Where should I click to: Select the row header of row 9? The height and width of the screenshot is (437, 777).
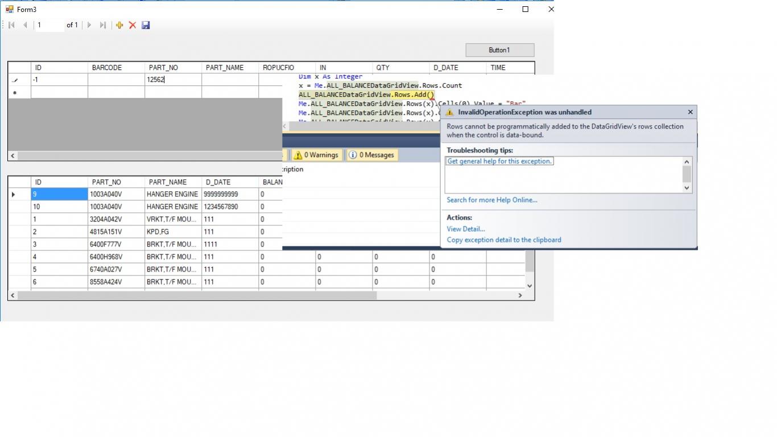[x=19, y=194]
